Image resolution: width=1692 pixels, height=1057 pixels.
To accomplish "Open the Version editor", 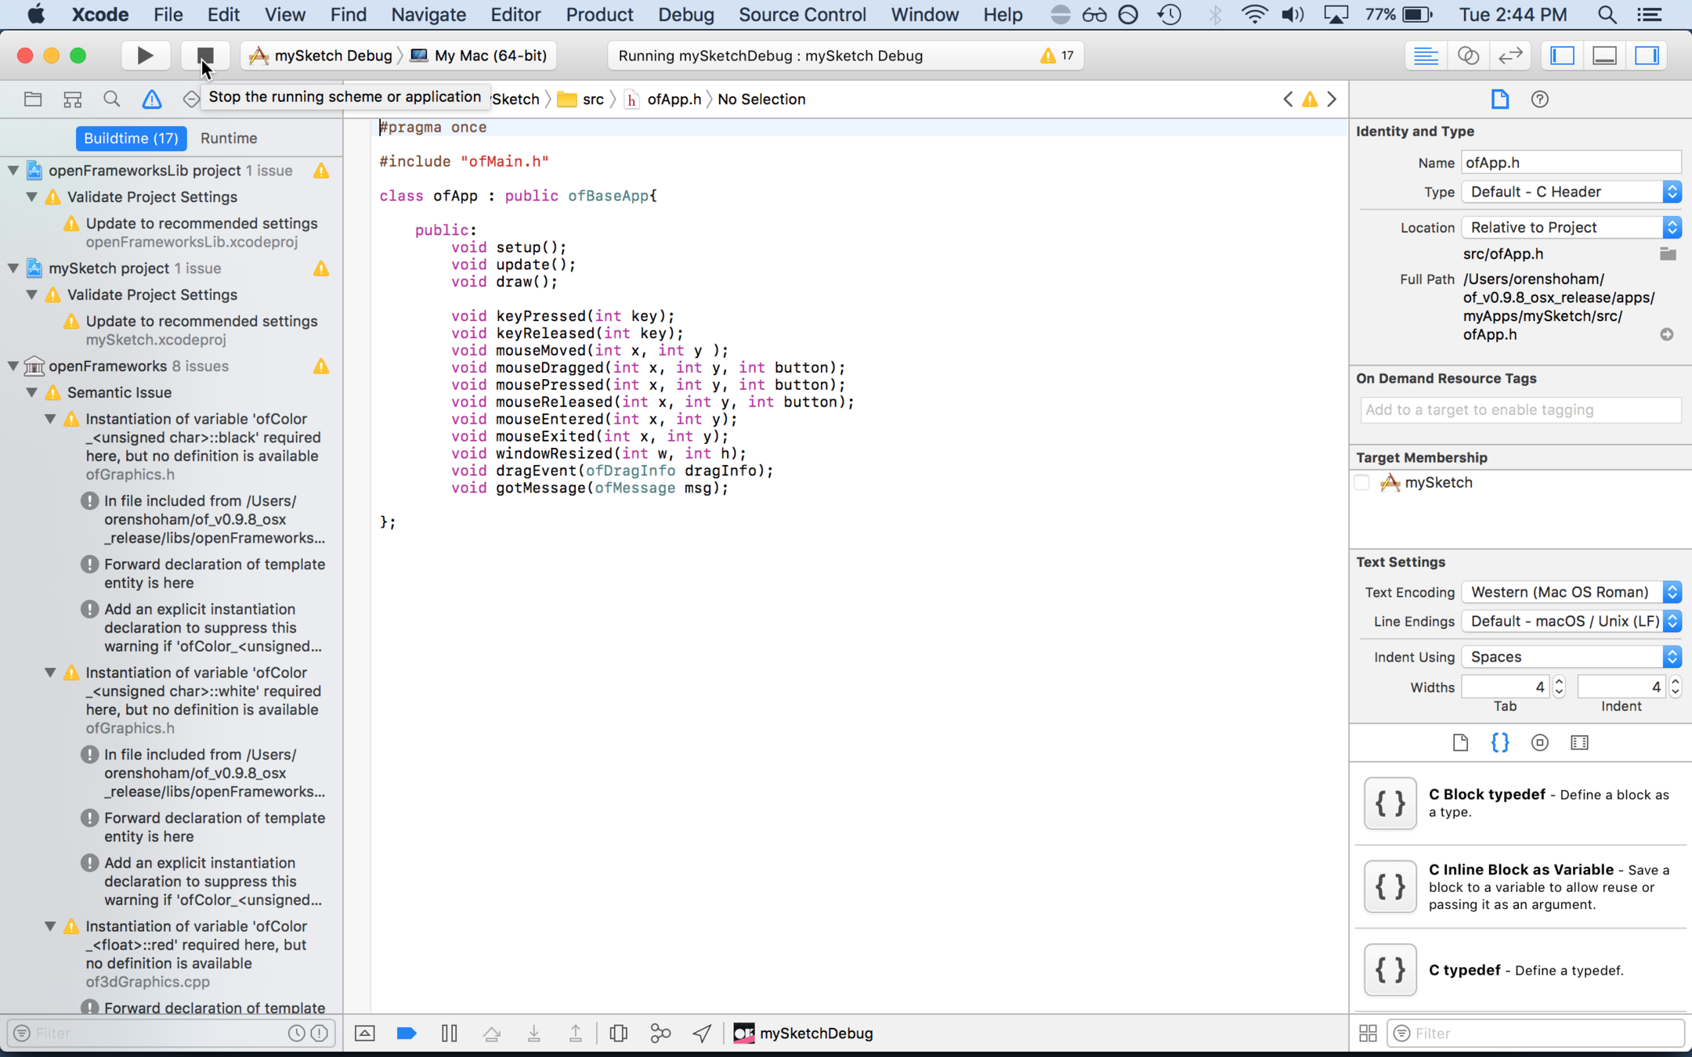I will coord(1510,56).
